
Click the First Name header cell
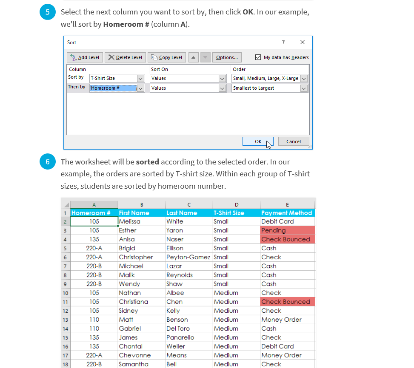click(x=142, y=213)
